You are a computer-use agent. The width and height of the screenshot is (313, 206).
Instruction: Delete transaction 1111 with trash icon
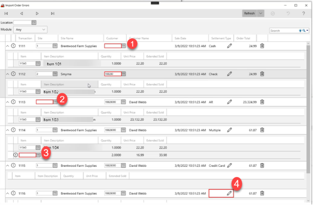[262, 46]
